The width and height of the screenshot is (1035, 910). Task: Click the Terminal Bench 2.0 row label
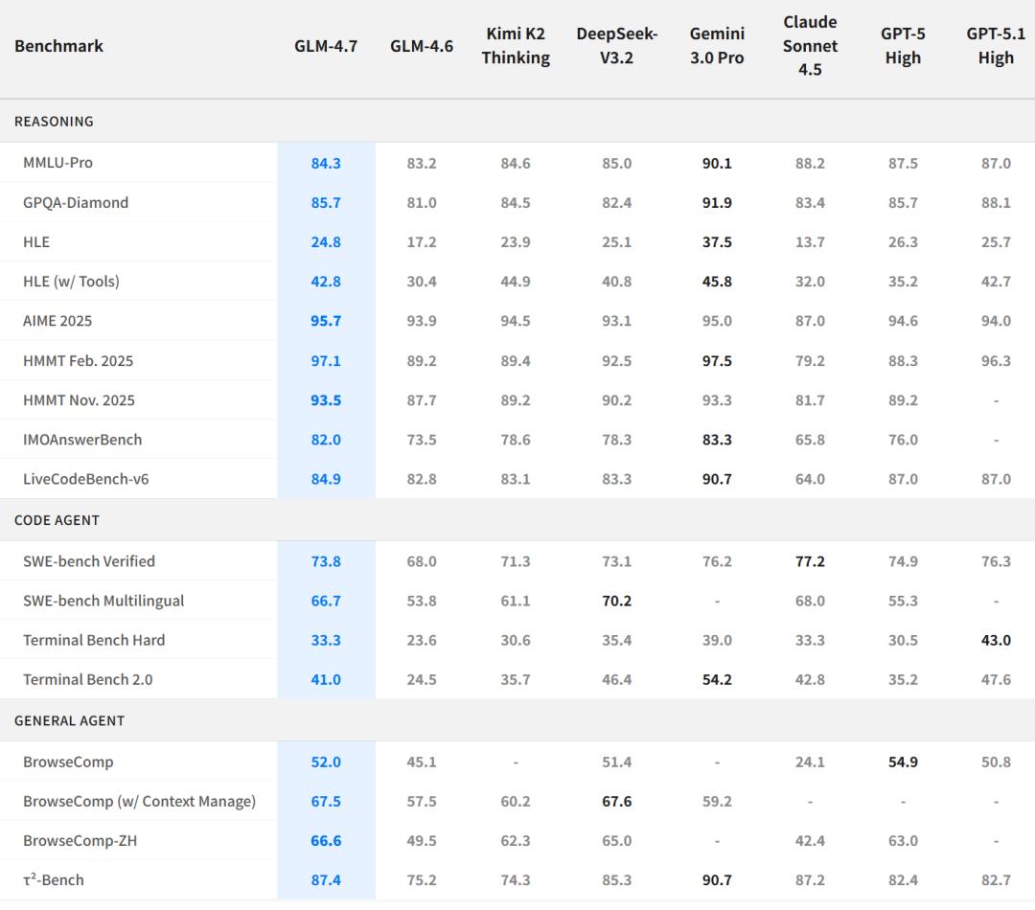click(x=87, y=679)
